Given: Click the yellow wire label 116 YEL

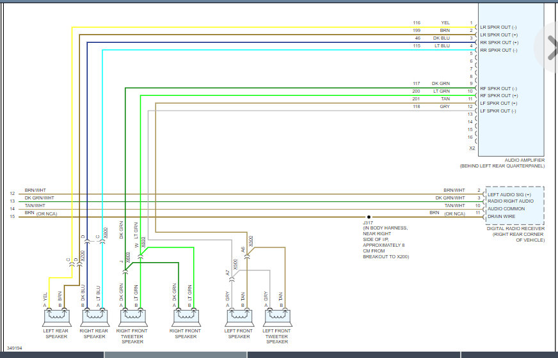Looking at the screenshot, I should pyautogui.click(x=445, y=23).
